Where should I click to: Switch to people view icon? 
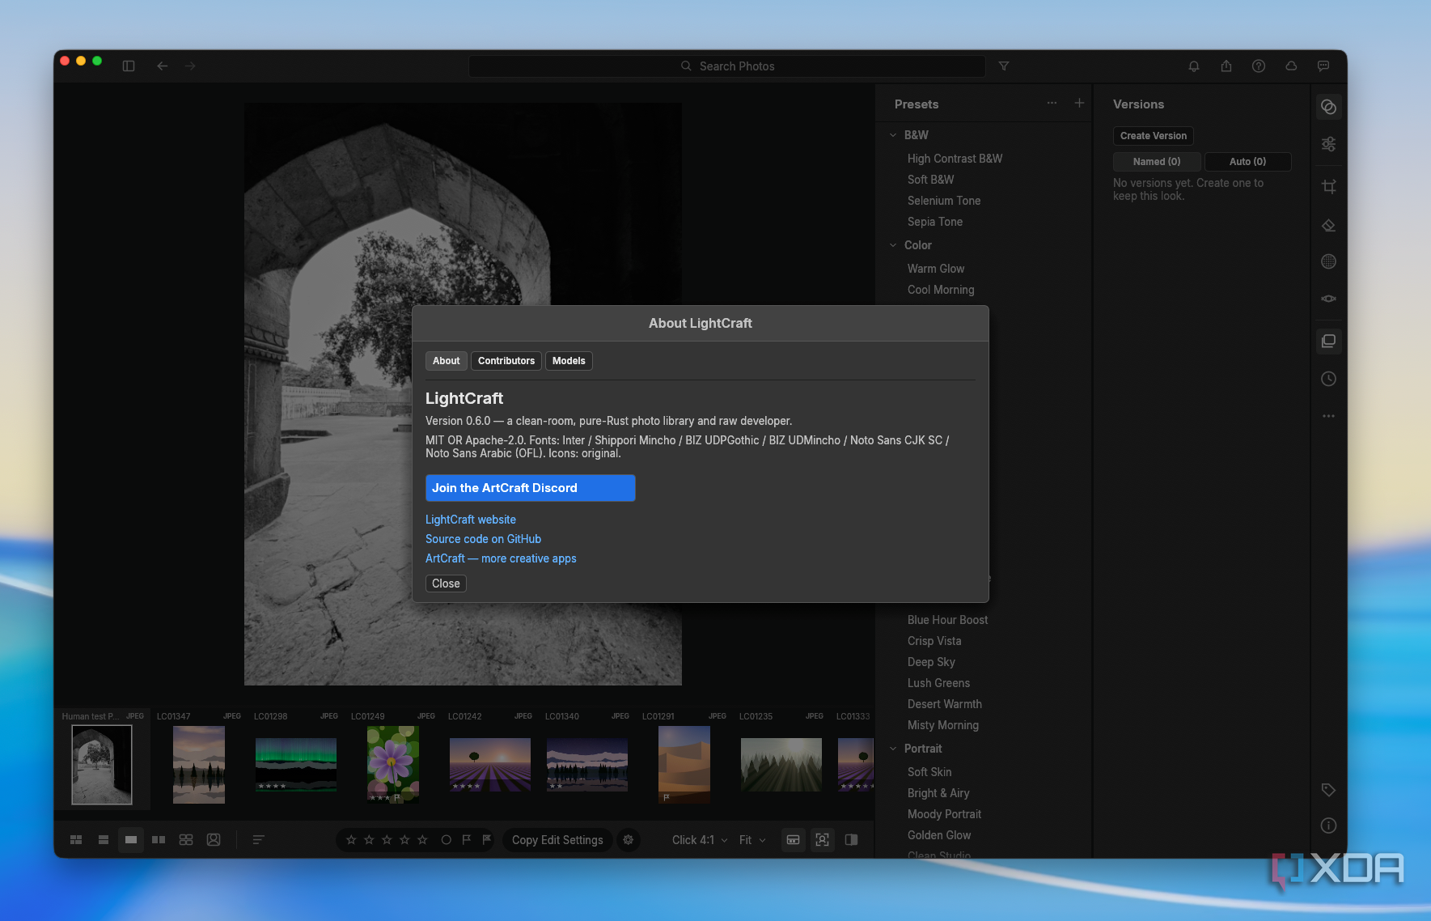[214, 840]
